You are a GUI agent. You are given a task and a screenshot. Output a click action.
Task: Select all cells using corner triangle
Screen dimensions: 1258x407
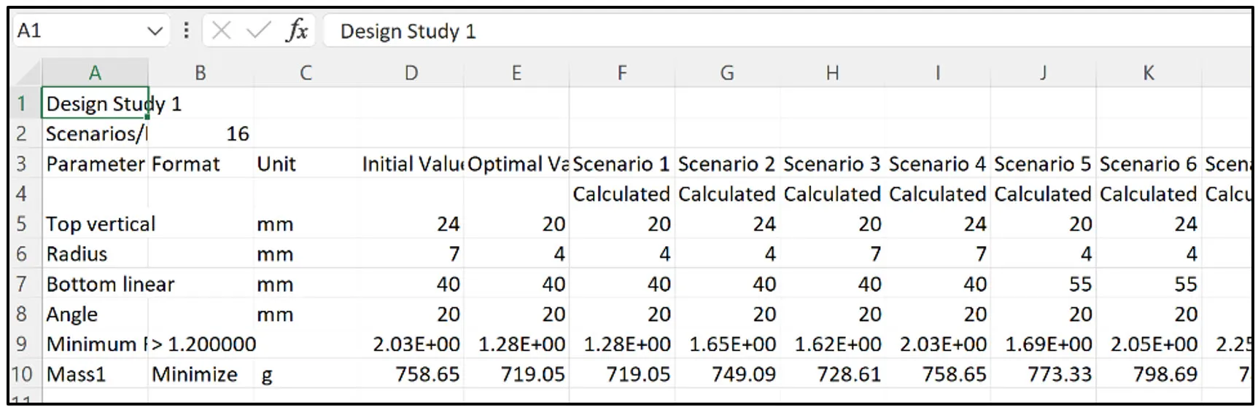click(28, 74)
